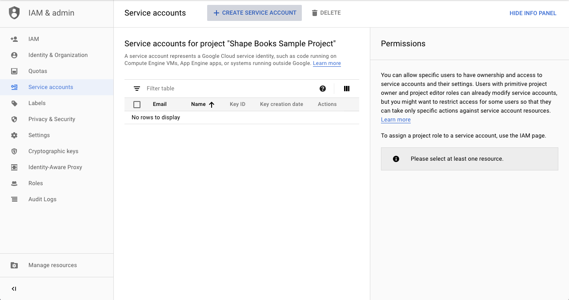Screen dimensions: 569x300
Task: Tick the select-all rows checkbox
Action: click(137, 105)
